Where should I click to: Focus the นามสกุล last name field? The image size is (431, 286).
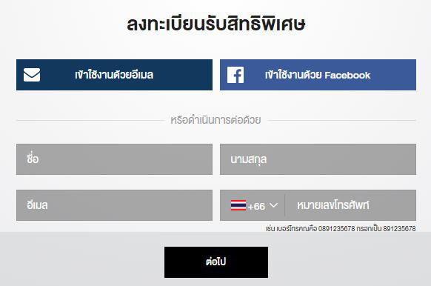[318, 159]
